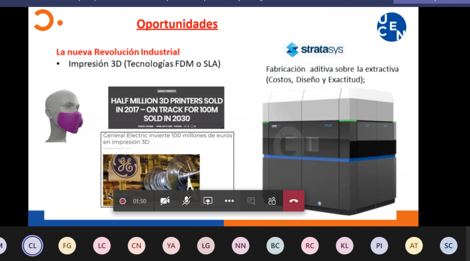
Task: Select participant avatar CL
Action: click(x=32, y=245)
